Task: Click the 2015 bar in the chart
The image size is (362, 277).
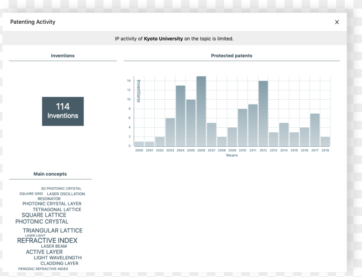Action: [294, 139]
